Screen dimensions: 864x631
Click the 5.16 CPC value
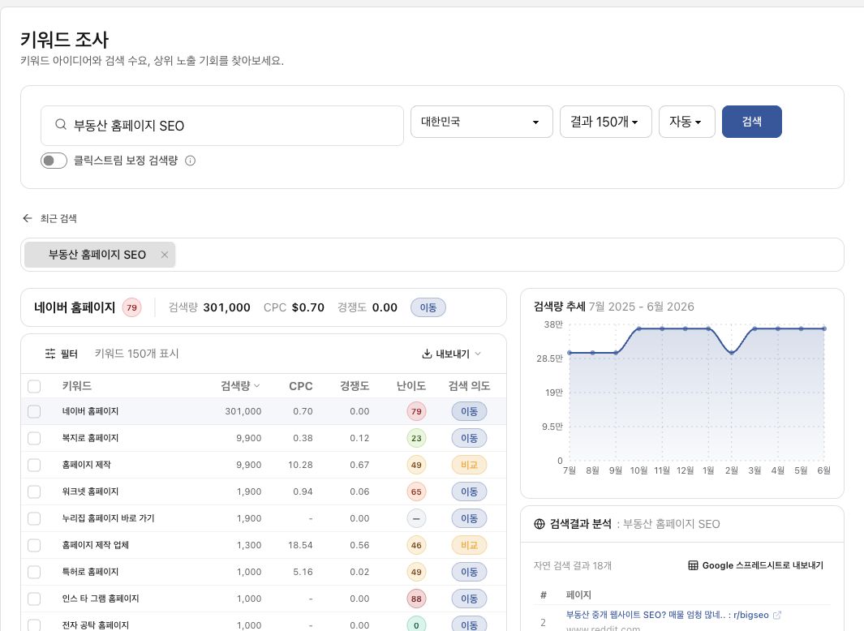303,572
